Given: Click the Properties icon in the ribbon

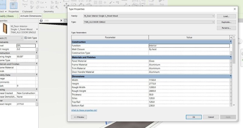Looking at the screenshot, I should [x=14, y=5].
